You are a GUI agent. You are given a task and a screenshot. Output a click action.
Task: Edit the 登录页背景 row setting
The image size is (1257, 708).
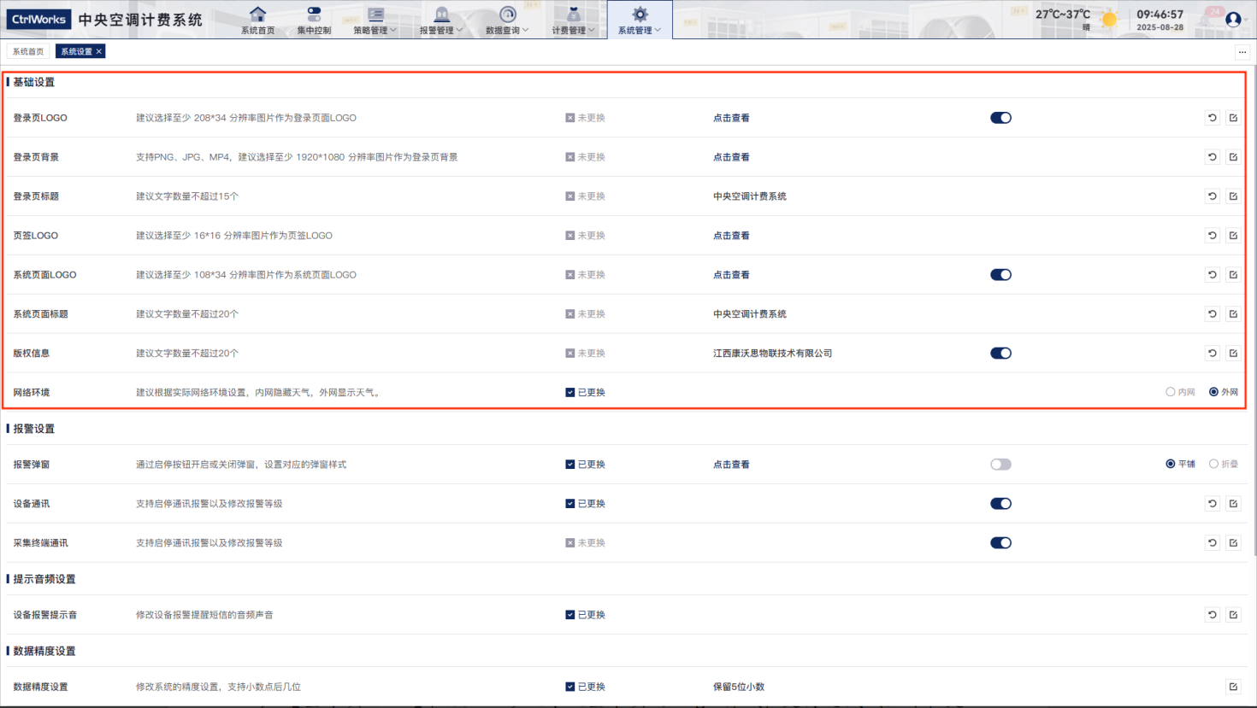pos(1233,157)
